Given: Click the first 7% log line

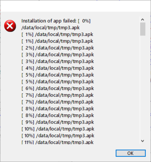Looking at the screenshot, I should pos(58,95).
